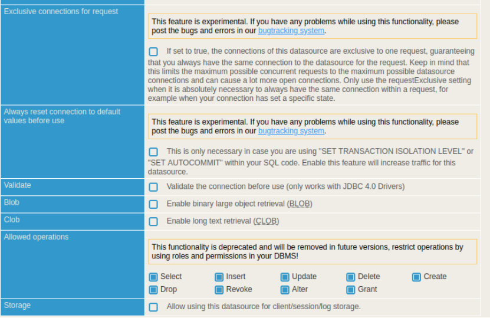
Task: Toggle the Grant operation checkbox
Action: (351, 290)
